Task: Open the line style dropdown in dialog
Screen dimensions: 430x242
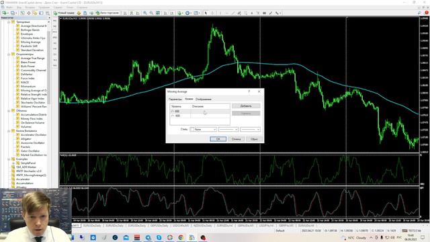Action: click(x=228, y=129)
